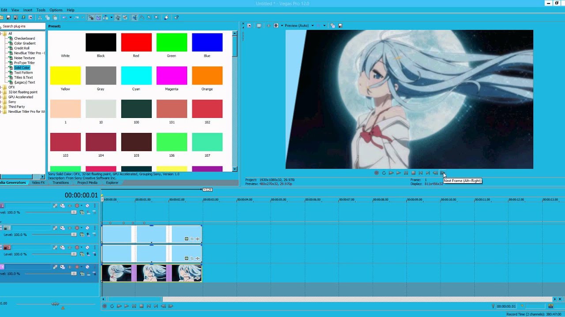Click the Undo arrow in the toolbar
Image resolution: width=565 pixels, height=317 pixels.
64,18
